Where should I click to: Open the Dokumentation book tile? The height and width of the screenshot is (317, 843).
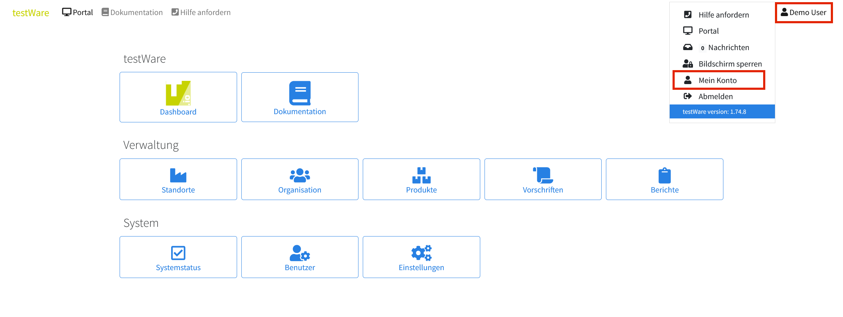coord(300,97)
